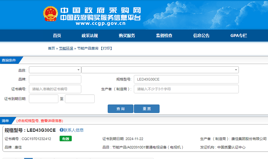Click the 规格型号 field containing LED43G30CE
The width and height of the screenshot is (268, 159).
[186, 79]
